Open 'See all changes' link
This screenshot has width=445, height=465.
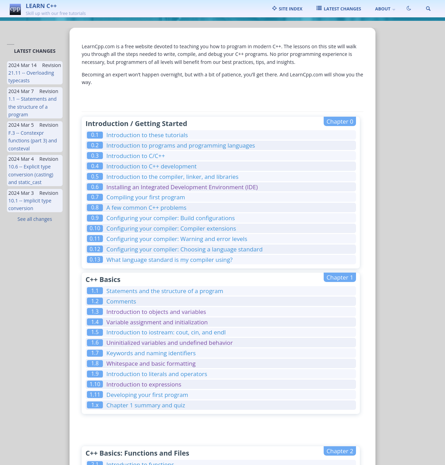pos(34,219)
